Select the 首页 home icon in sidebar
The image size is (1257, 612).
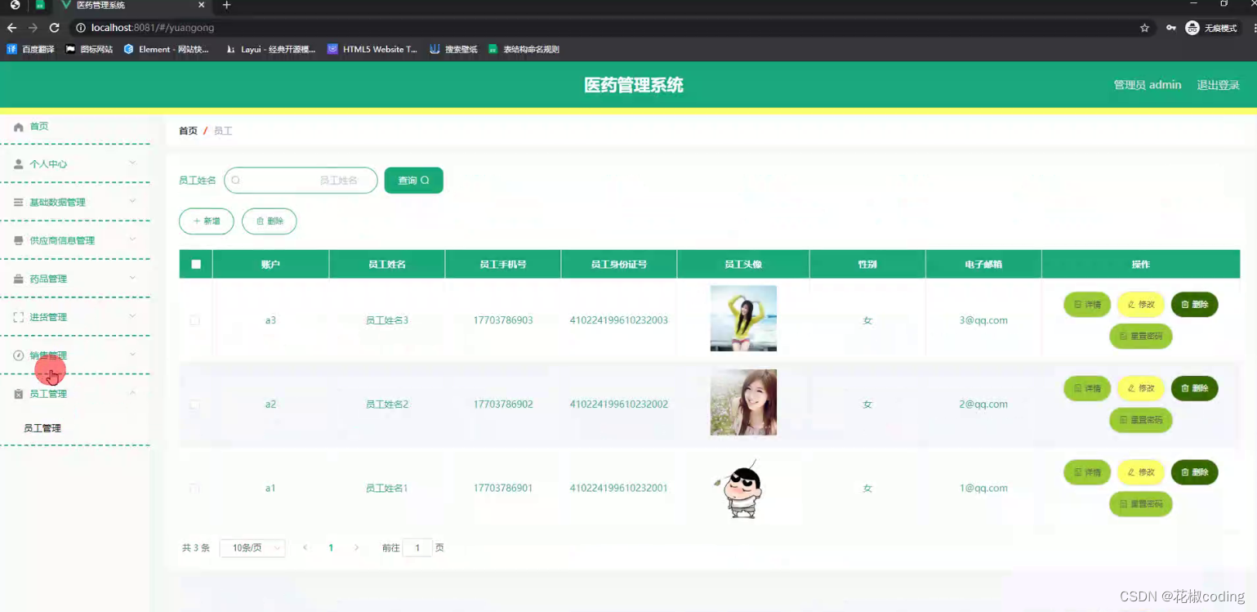(18, 126)
